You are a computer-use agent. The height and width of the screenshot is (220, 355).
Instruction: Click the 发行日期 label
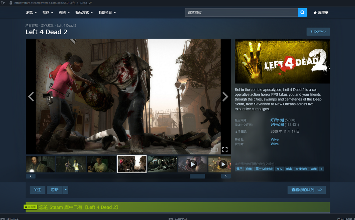coord(241,132)
